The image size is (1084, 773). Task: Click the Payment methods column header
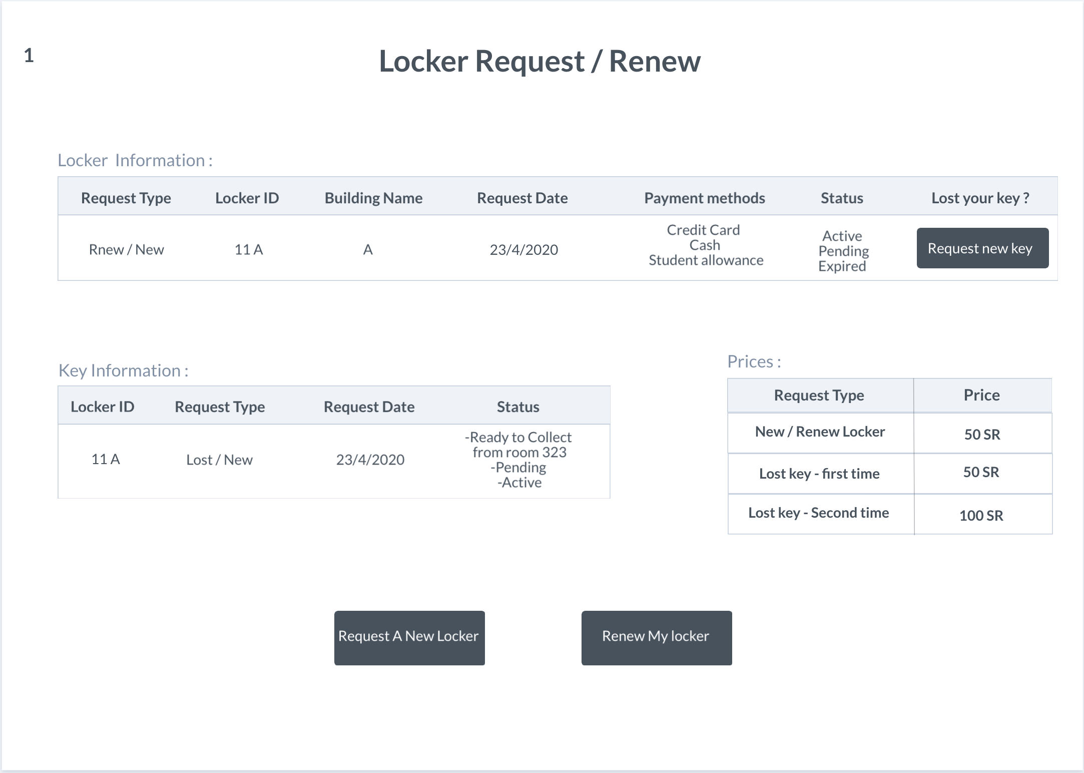pos(705,198)
